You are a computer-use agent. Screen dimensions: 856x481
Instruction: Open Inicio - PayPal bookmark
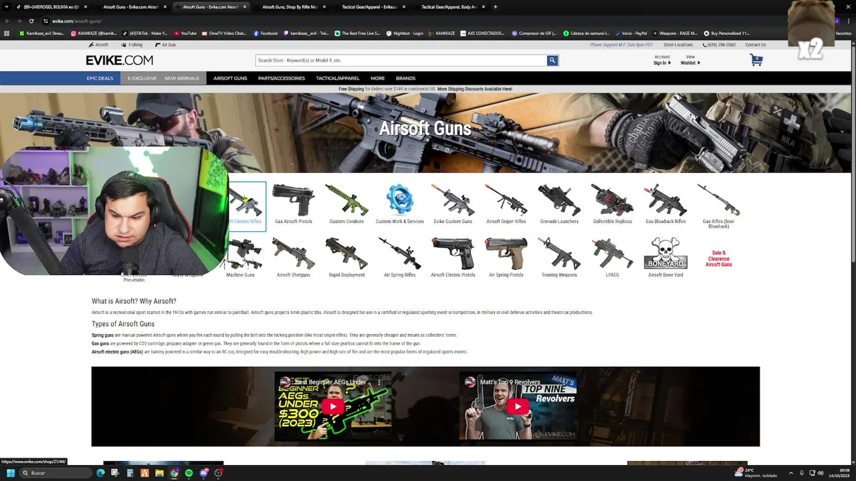point(630,33)
